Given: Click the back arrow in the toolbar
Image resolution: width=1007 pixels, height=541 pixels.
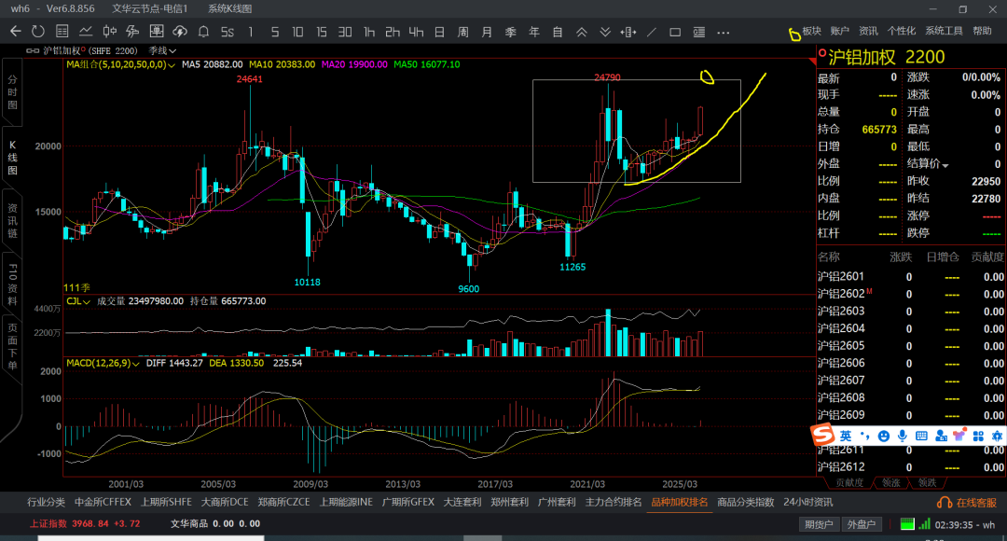Looking at the screenshot, I should click(x=16, y=32).
